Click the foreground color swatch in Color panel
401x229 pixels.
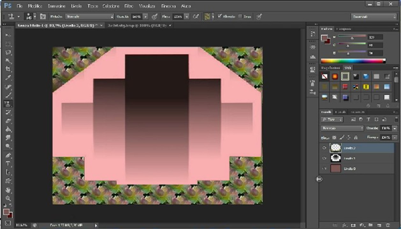coord(324,38)
